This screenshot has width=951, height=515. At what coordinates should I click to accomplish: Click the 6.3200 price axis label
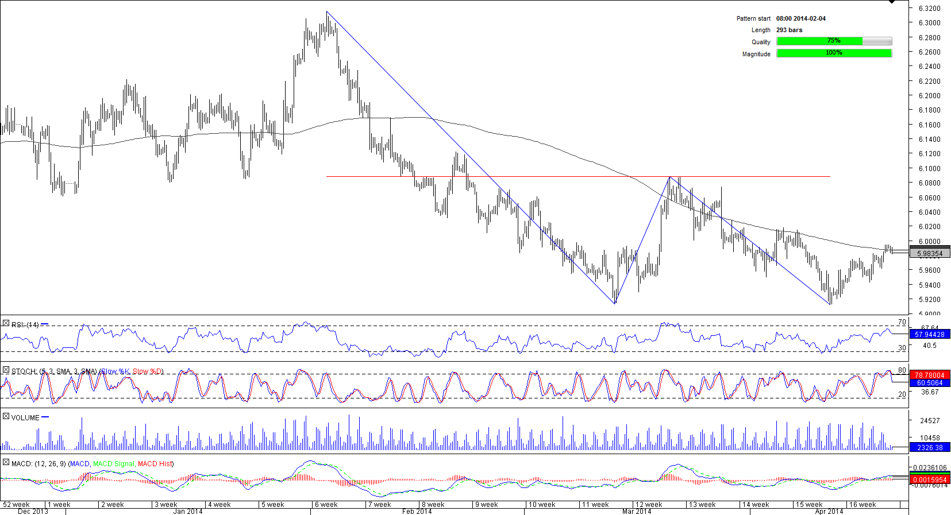click(930, 9)
